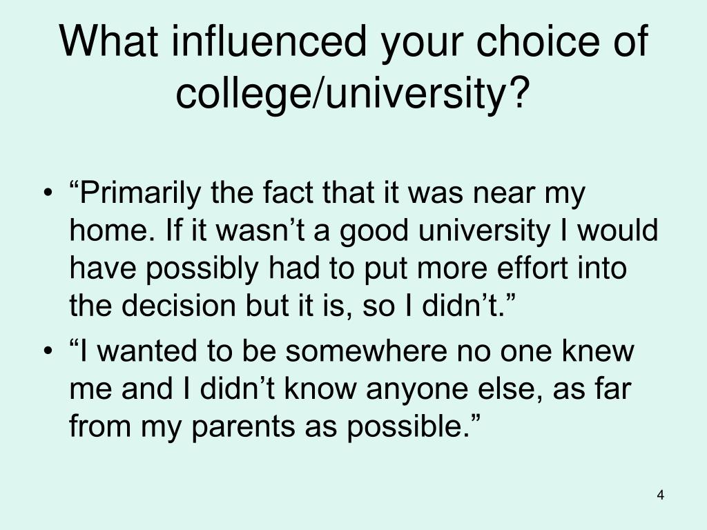Click the word "choice" in the title
707x530 pixels.
tap(537, 41)
